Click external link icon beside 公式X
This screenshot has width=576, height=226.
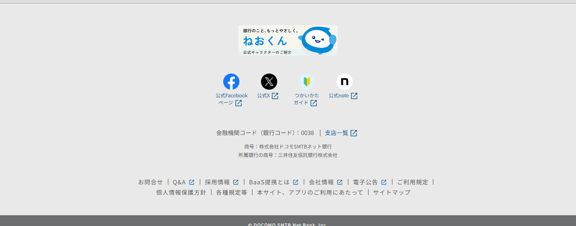(275, 96)
